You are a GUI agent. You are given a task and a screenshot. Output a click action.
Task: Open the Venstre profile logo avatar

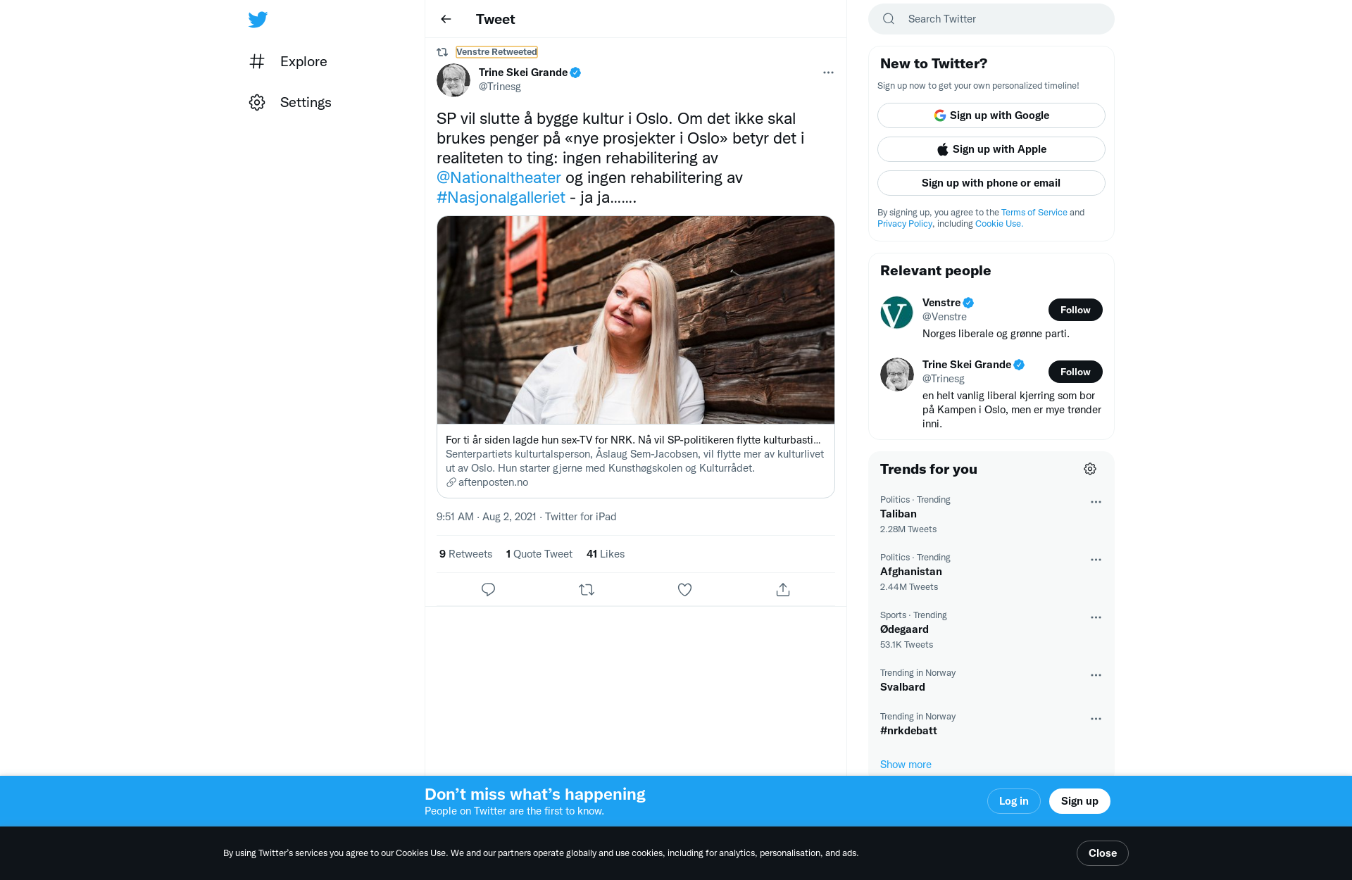[x=897, y=313]
